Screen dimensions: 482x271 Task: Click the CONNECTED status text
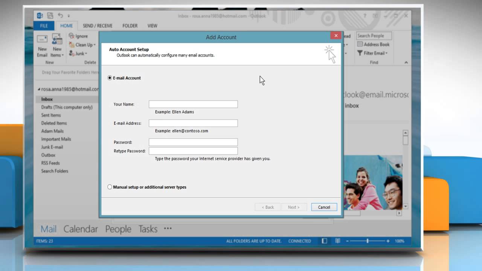coord(300,241)
